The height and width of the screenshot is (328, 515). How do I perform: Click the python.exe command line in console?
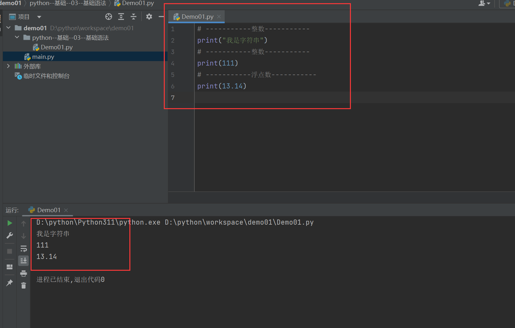[175, 222]
